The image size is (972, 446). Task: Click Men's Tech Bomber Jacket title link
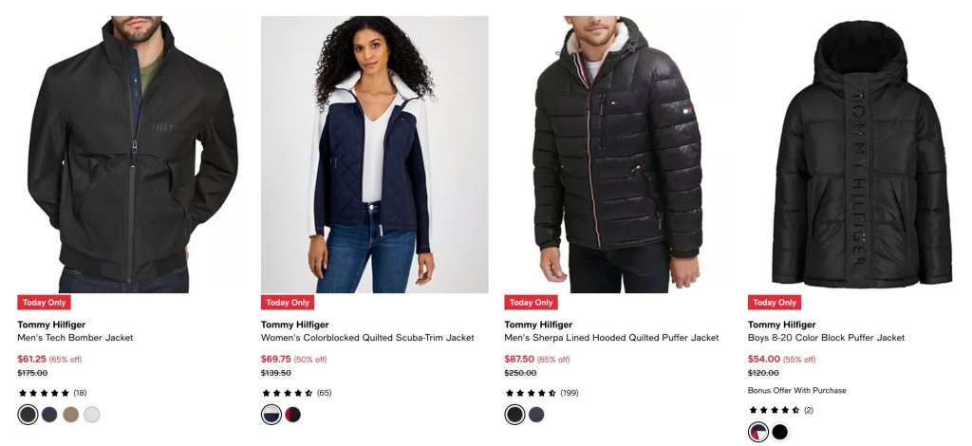click(x=75, y=338)
